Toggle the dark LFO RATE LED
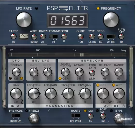The width and height of the screenshot is (135, 128). click(x=37, y=8)
